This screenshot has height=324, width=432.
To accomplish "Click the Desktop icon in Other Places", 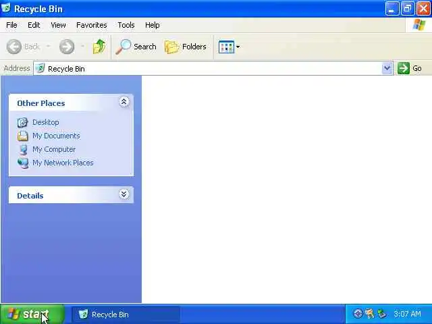I will pyautogui.click(x=22, y=122).
